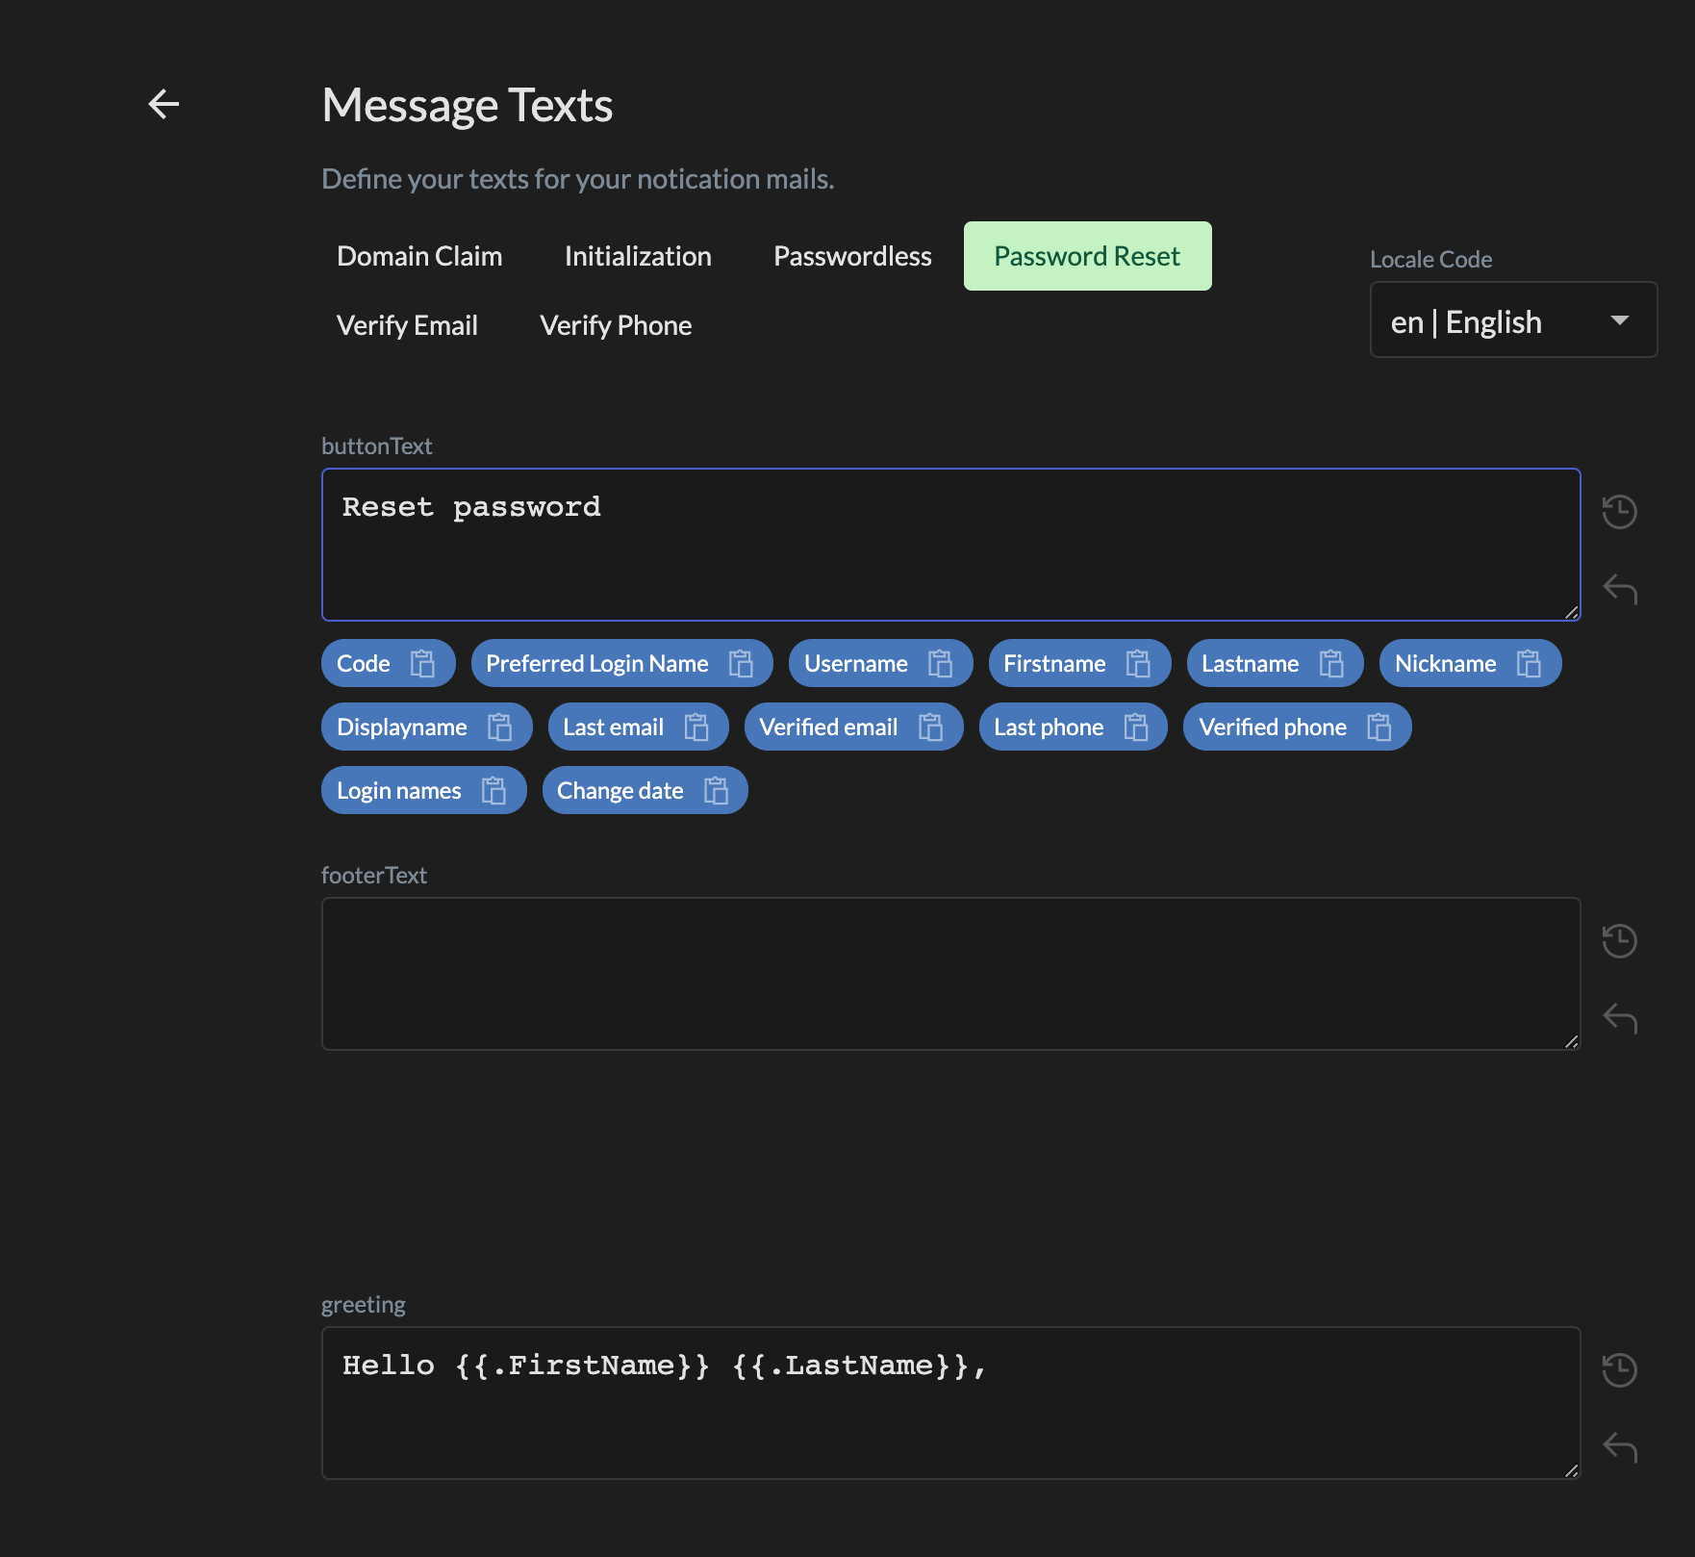Click undo arrow beside buttonText field
Viewport: 1695px width, 1557px height.
1619,589
